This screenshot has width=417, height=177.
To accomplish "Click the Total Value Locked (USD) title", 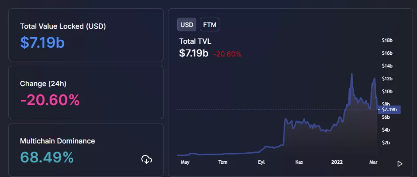I will pyautogui.click(x=63, y=26).
